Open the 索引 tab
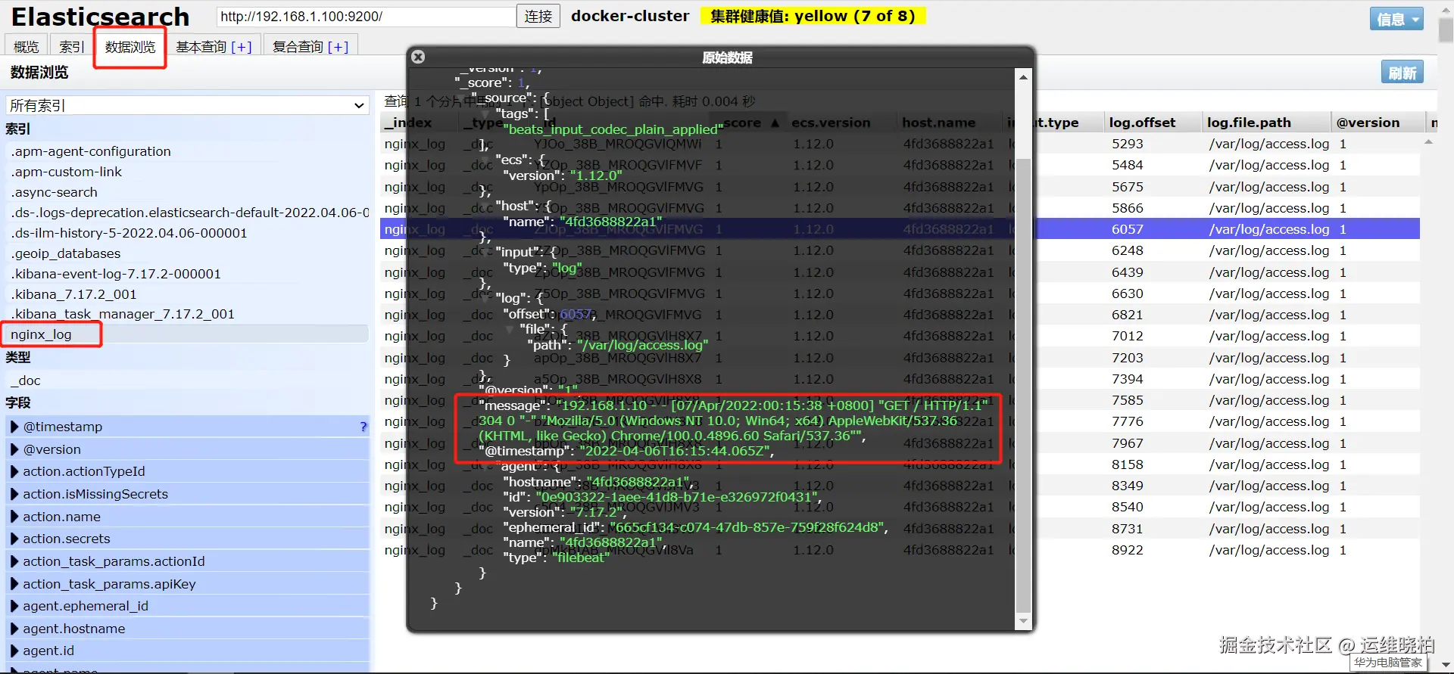 [72, 47]
